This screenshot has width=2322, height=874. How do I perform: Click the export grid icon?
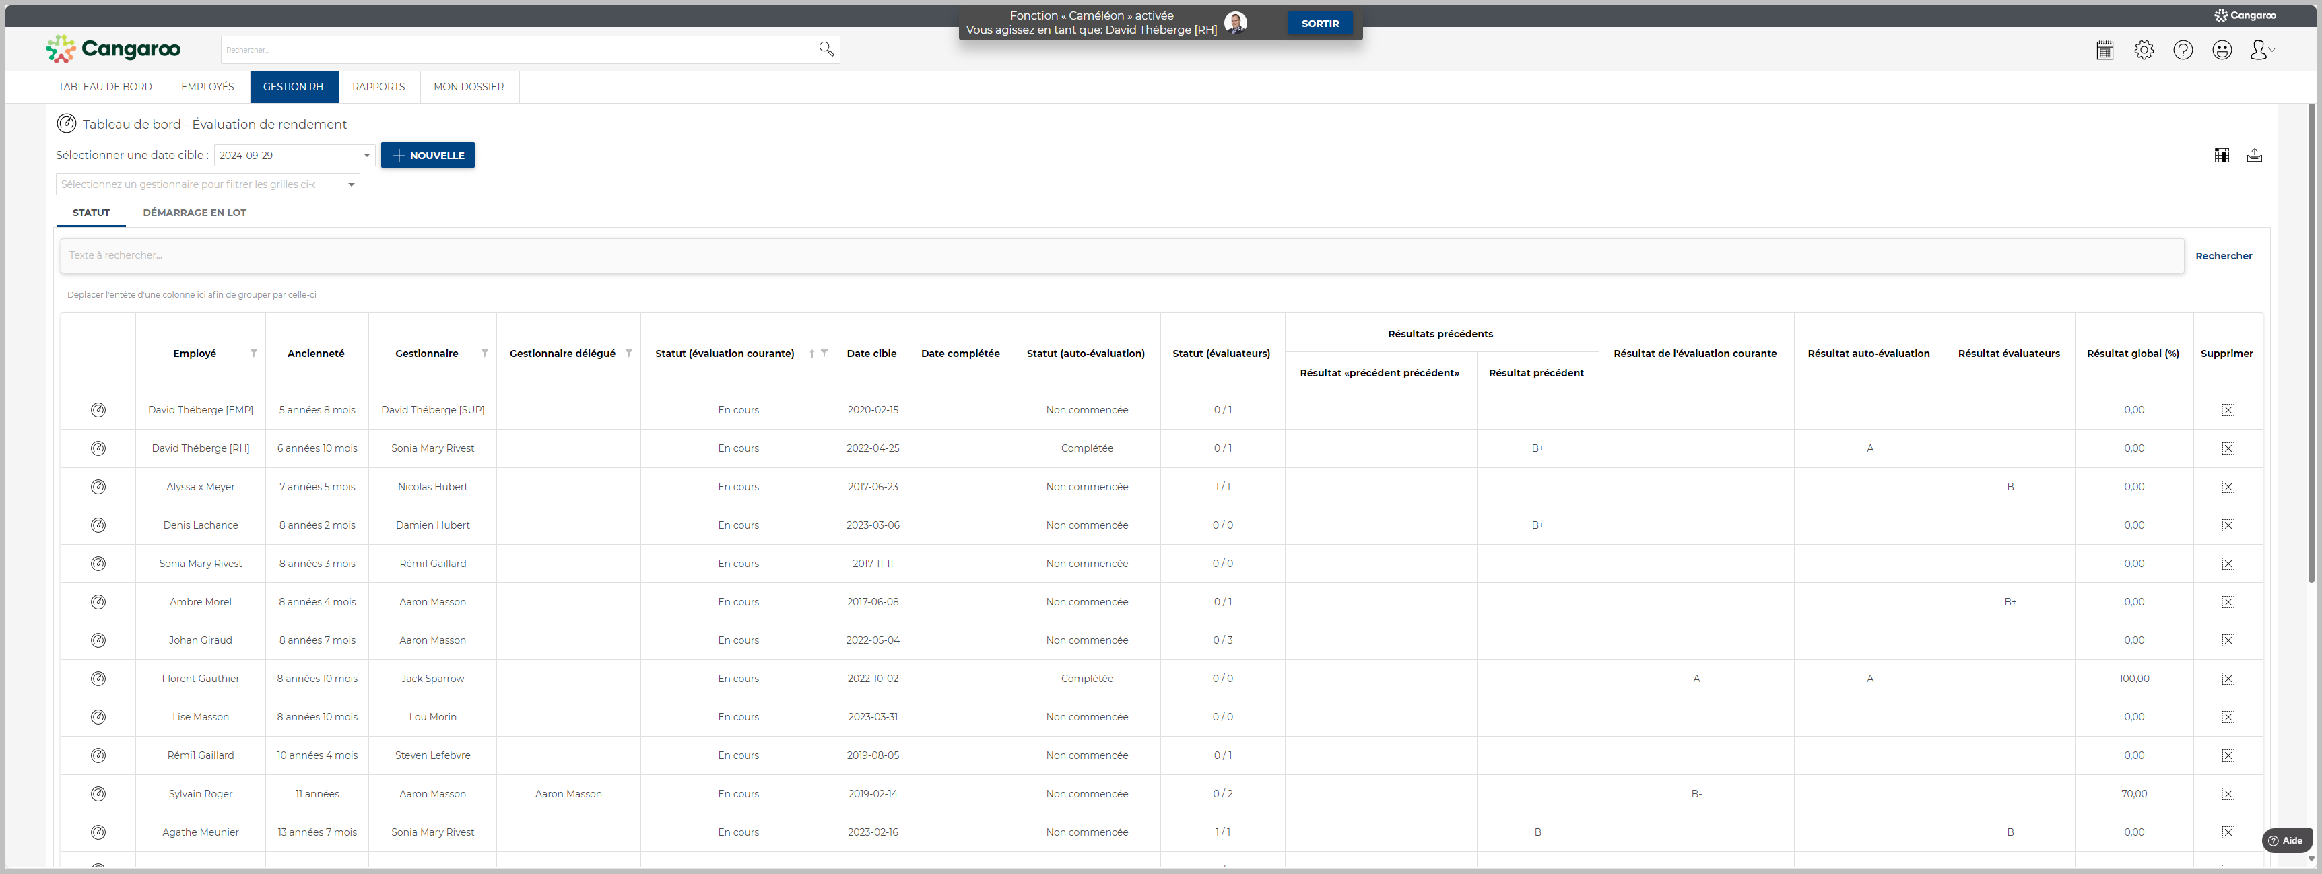click(2255, 156)
